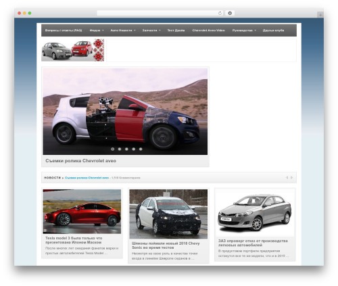Reload the page with the refresh icon
Image resolution: width=338 pixels, height=286 pixels.
pos(220,13)
